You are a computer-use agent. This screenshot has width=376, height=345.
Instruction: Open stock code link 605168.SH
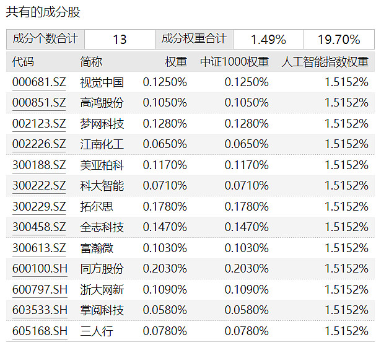(40, 331)
